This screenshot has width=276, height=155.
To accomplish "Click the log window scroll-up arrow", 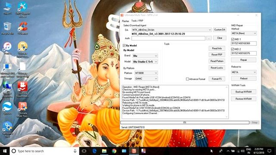I will [x=226, y=87].
